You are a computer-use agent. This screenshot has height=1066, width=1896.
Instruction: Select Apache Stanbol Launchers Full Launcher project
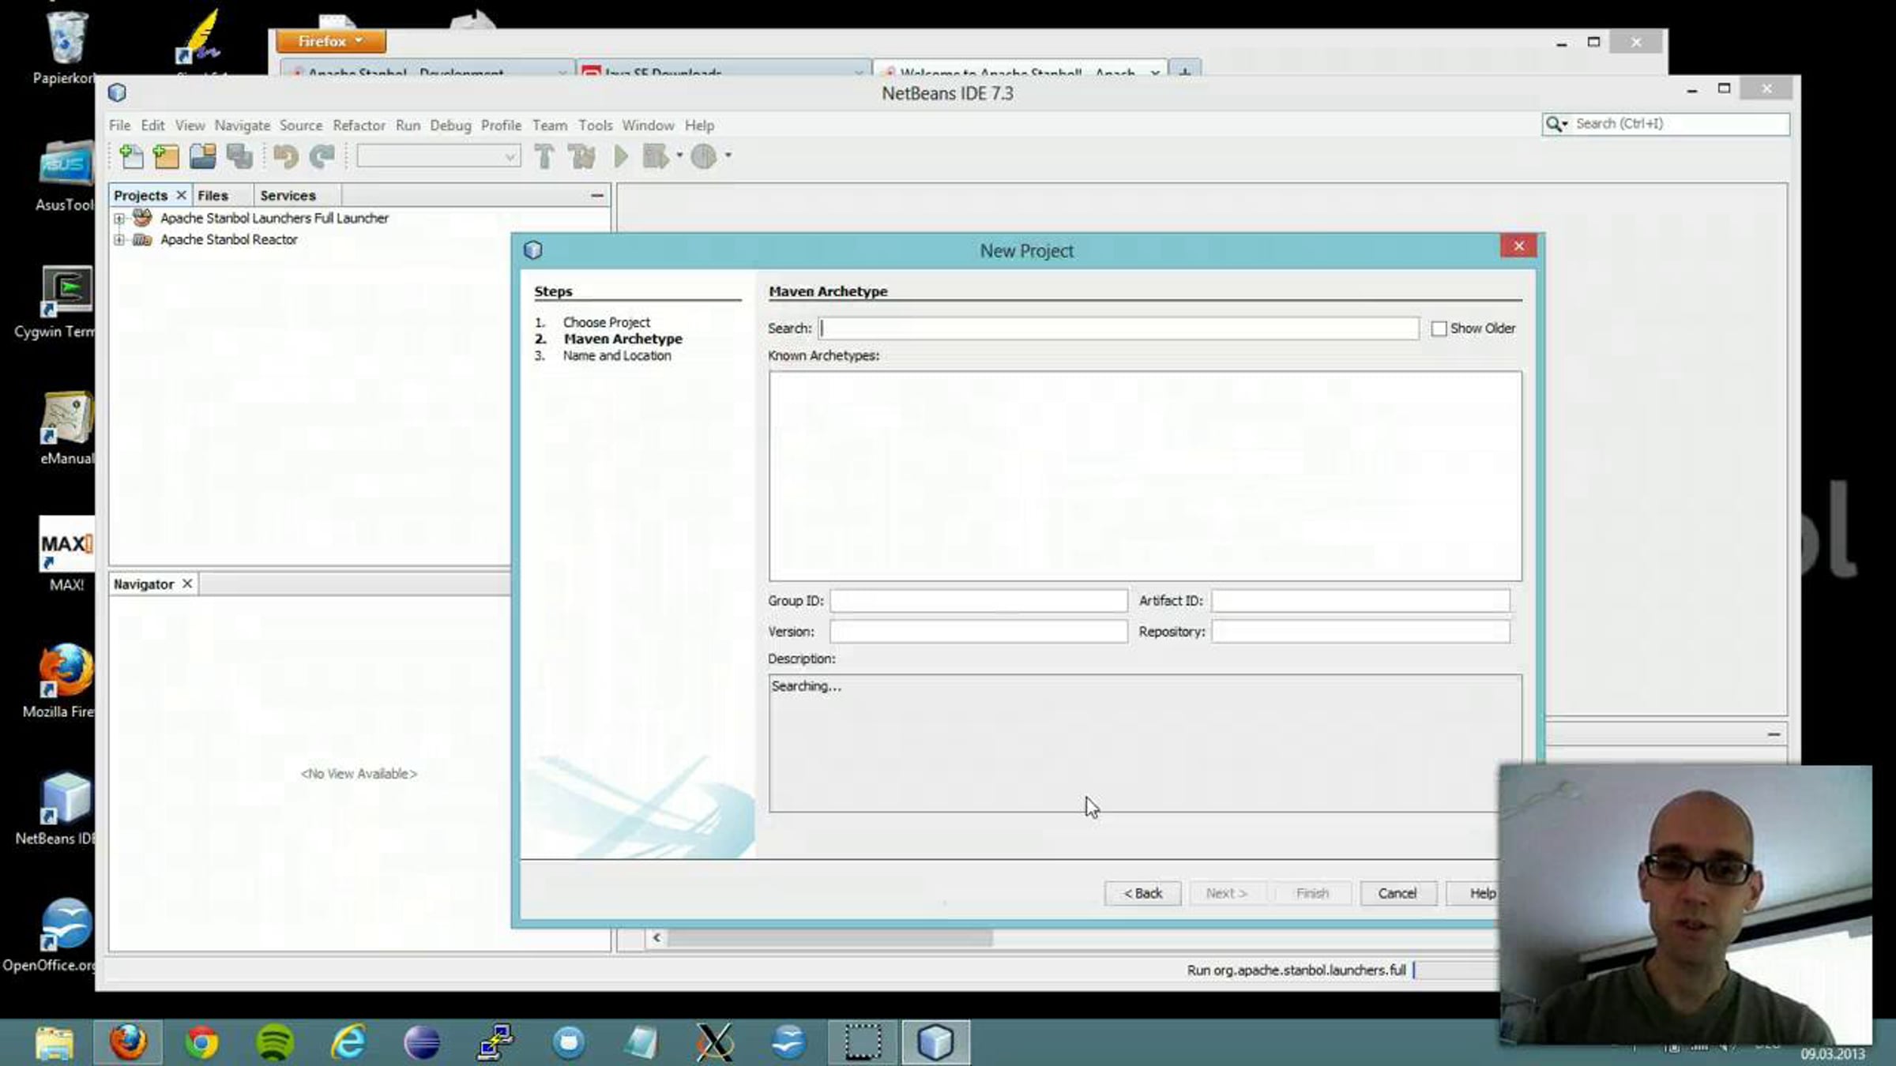pos(274,218)
